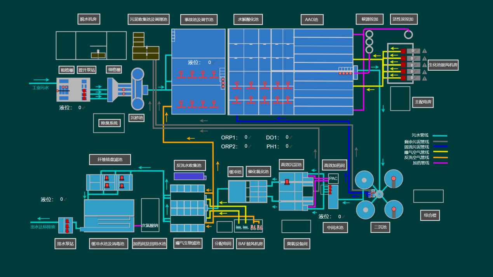Click the red lift pumps in 提升泵站
The width and height of the screenshot is (493, 277).
pos(84,94)
